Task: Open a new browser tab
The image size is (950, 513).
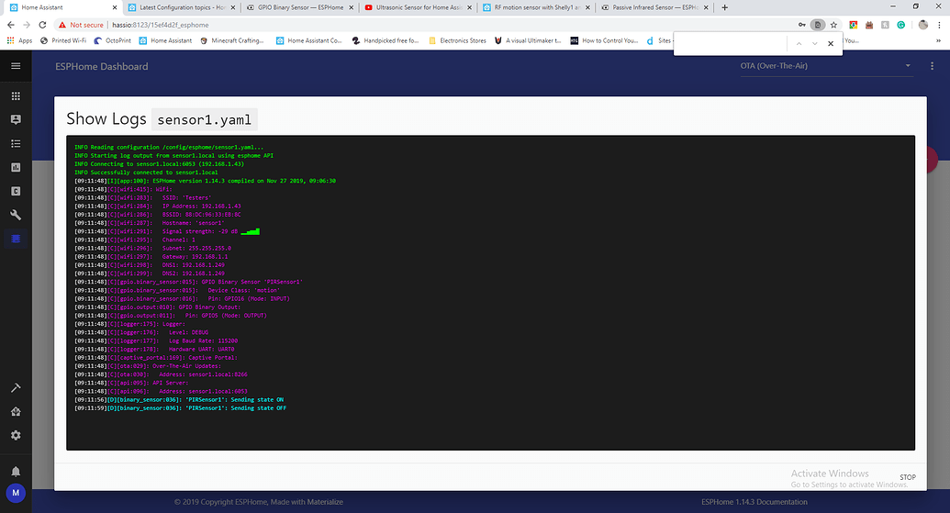Action: pyautogui.click(x=724, y=7)
